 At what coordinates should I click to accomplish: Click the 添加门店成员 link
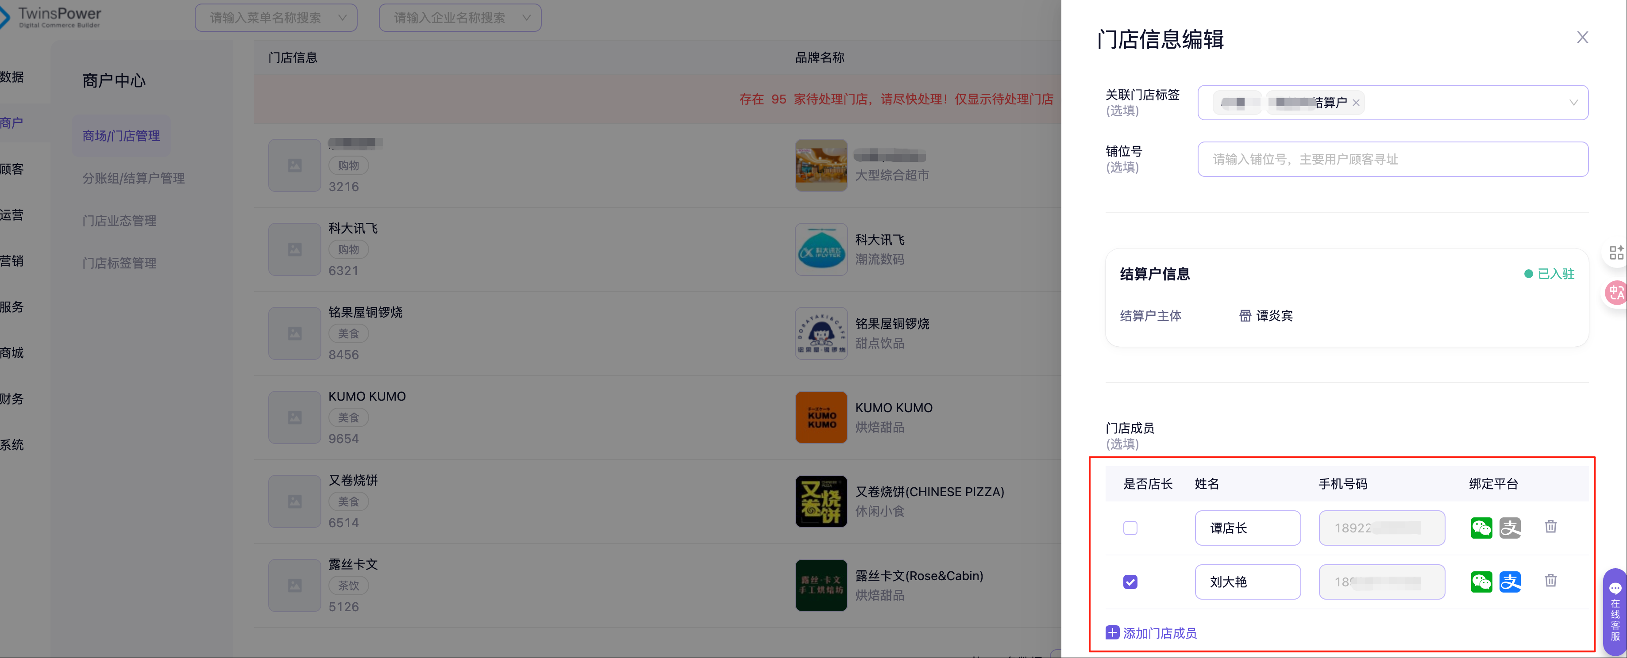tap(1159, 633)
